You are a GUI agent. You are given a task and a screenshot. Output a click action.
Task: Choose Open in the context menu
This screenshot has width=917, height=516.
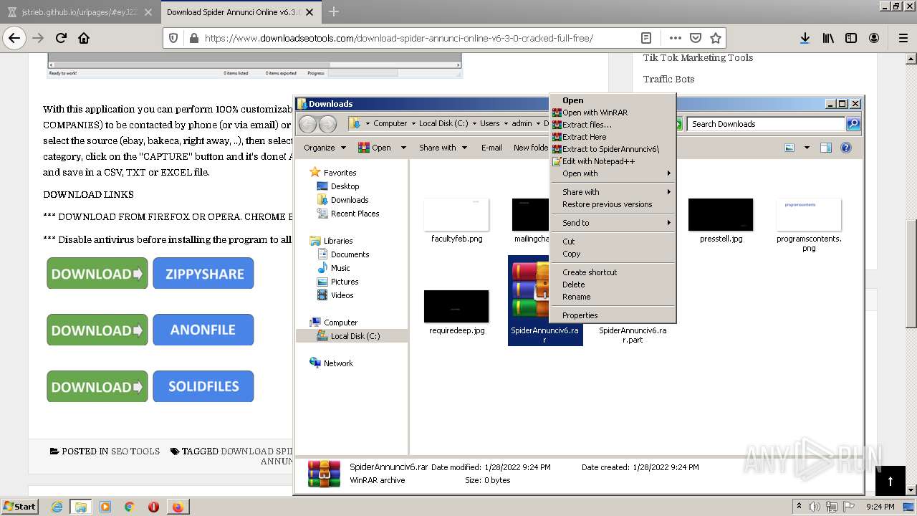613,100
